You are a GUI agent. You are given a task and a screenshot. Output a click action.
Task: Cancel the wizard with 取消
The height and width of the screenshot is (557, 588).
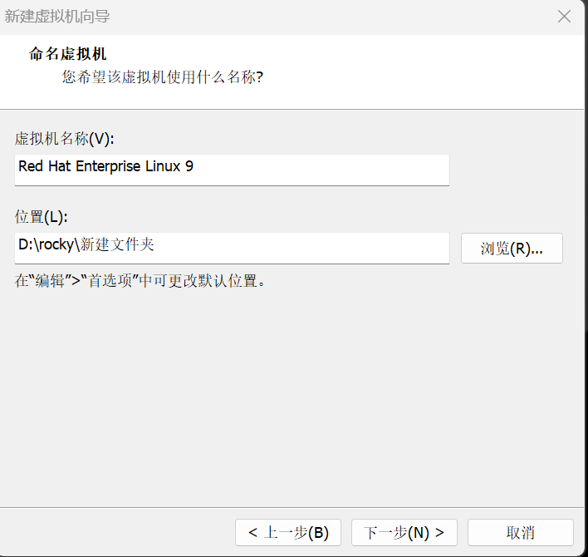[x=521, y=532]
